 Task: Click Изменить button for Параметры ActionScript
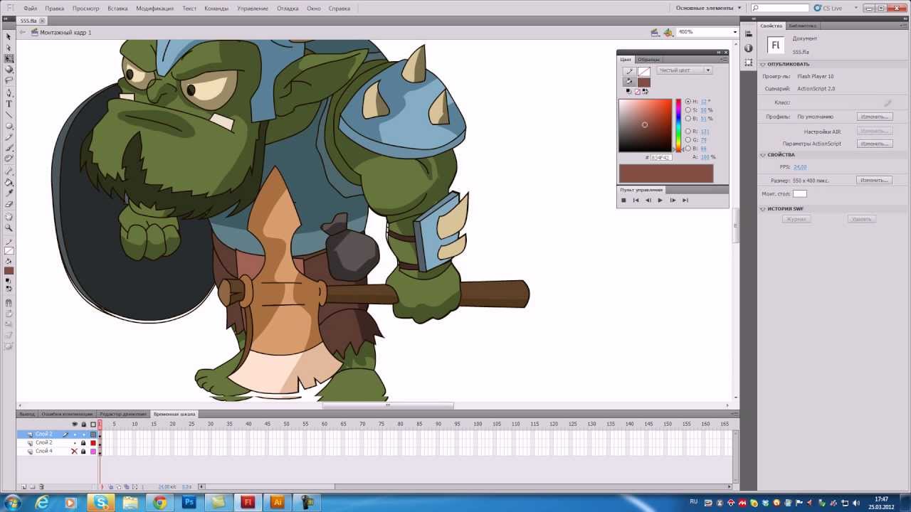coord(874,144)
